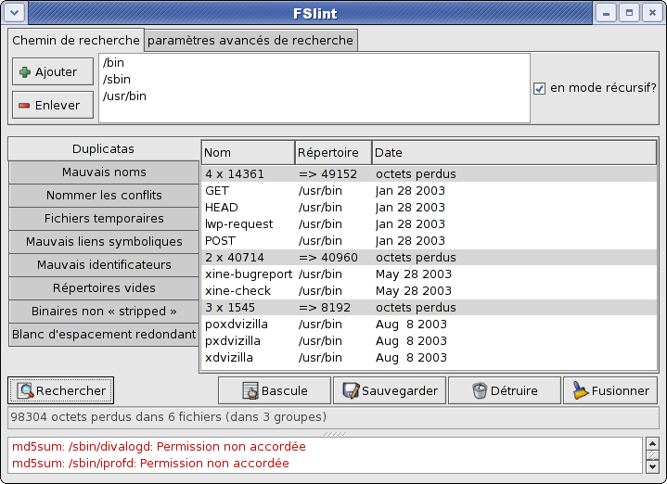The image size is (667, 484).
Task: Toggle the 'en mode récursif?' checkbox
Action: [539, 88]
